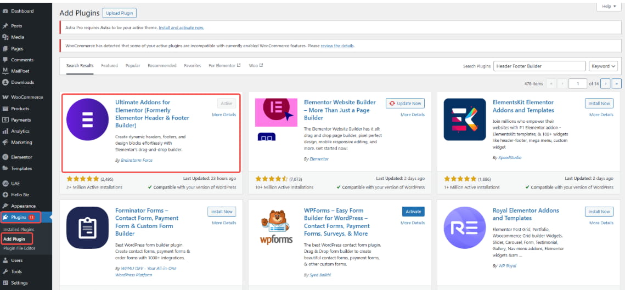Image resolution: width=625 pixels, height=290 pixels.
Task: Open More Details for Elementor Website Builder
Action: pos(413,115)
